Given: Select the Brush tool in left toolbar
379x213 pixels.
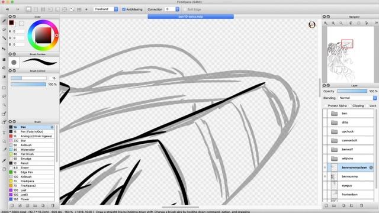Looking at the screenshot, I should (x=4, y=21).
